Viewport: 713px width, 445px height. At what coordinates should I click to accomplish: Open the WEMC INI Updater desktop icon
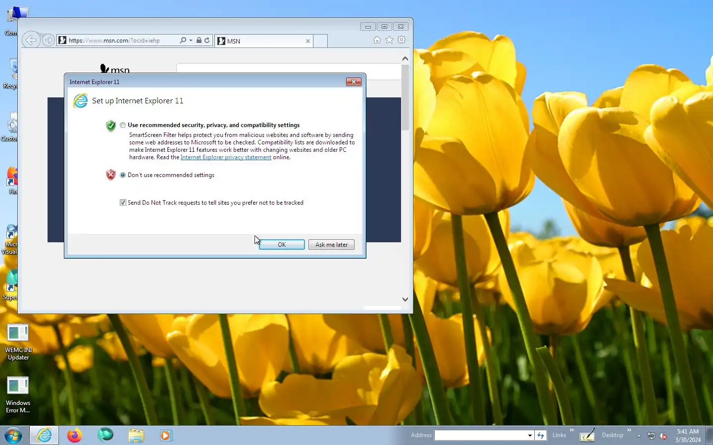pos(18,342)
